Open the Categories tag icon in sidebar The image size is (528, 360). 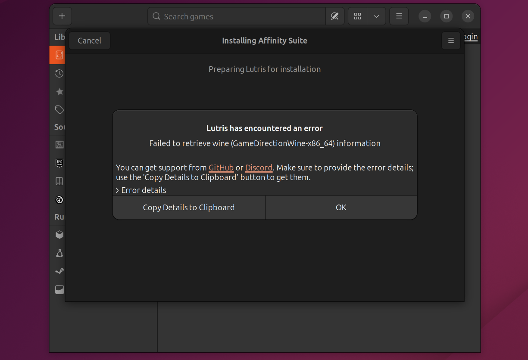pyautogui.click(x=59, y=110)
